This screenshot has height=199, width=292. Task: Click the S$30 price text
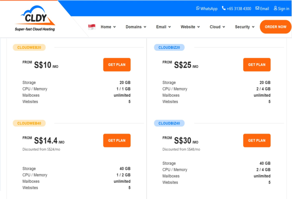pyautogui.click(x=183, y=141)
